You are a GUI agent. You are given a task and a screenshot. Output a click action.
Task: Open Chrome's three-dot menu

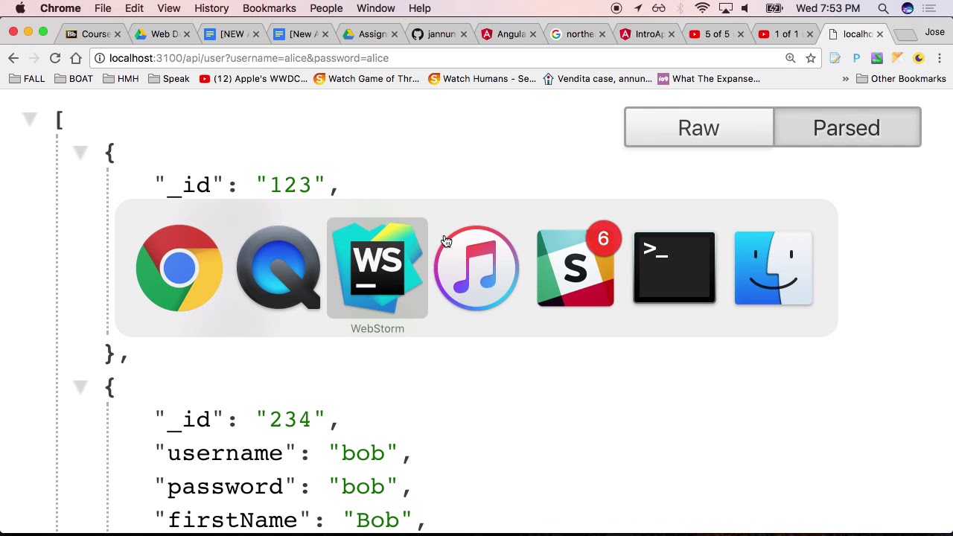[x=940, y=58]
